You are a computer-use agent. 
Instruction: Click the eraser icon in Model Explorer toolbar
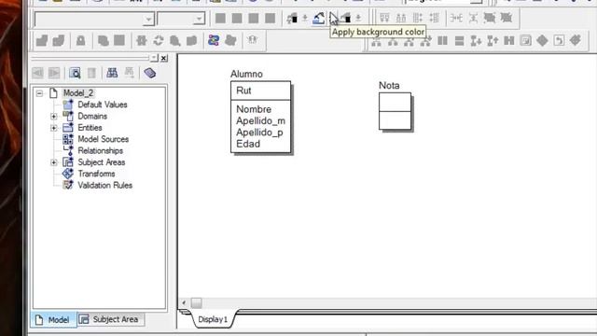[150, 73]
